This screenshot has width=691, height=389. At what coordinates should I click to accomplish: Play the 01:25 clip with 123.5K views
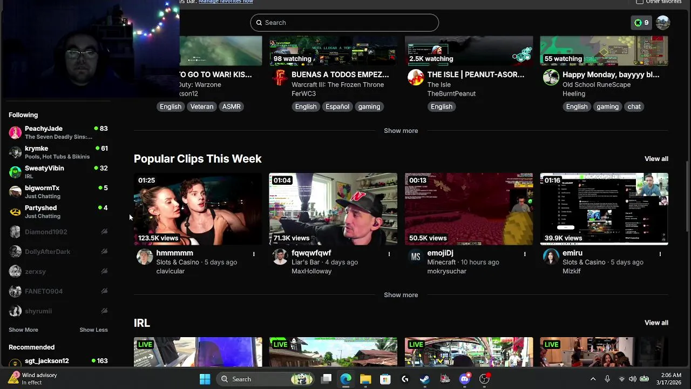198,209
